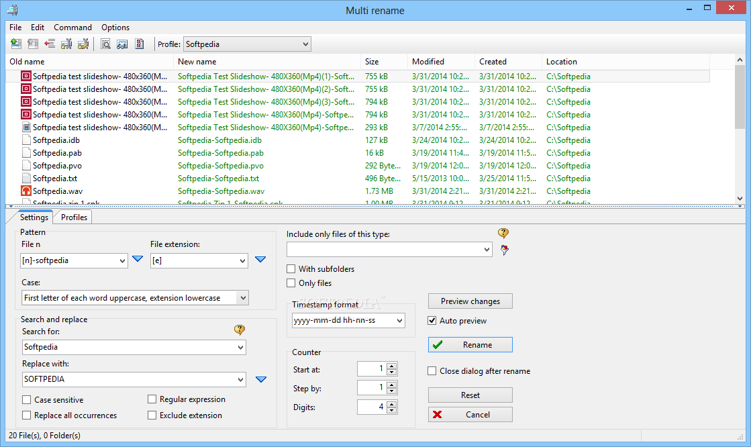Select the Softpedia-Softpedia.txt new name row

pyautogui.click(x=218, y=179)
